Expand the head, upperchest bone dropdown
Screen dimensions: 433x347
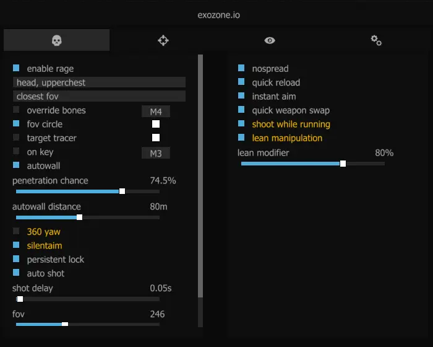tap(99, 82)
